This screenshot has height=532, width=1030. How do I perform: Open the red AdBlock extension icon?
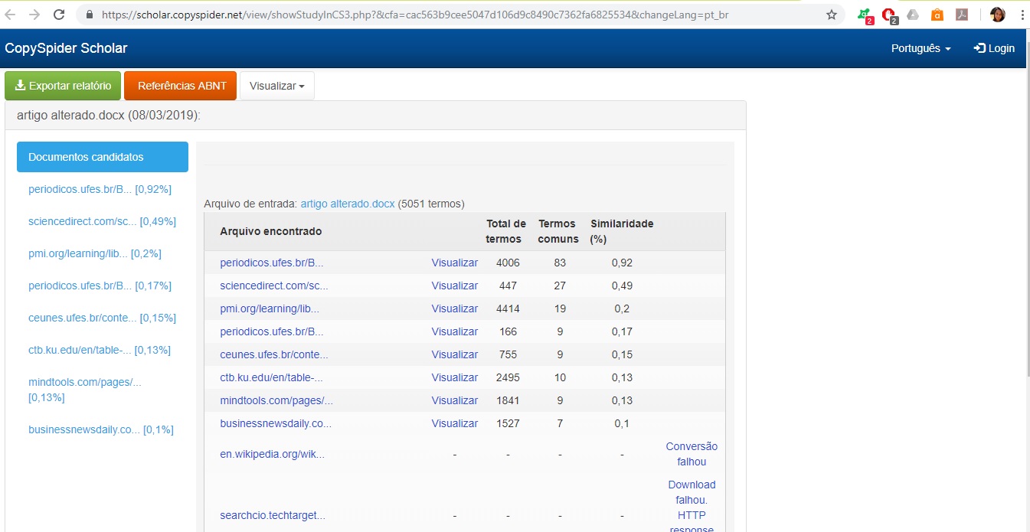(888, 15)
